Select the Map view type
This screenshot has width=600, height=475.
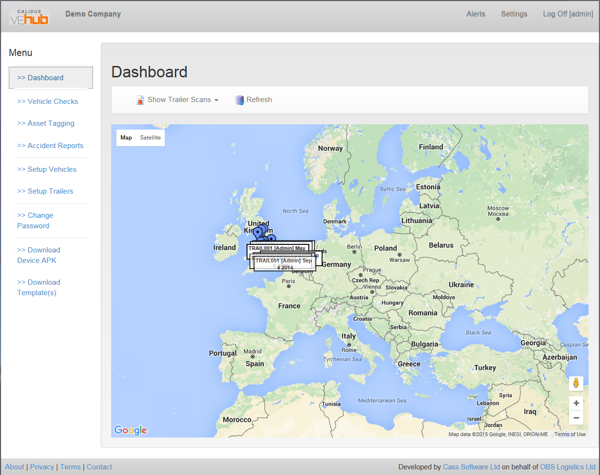coord(126,138)
